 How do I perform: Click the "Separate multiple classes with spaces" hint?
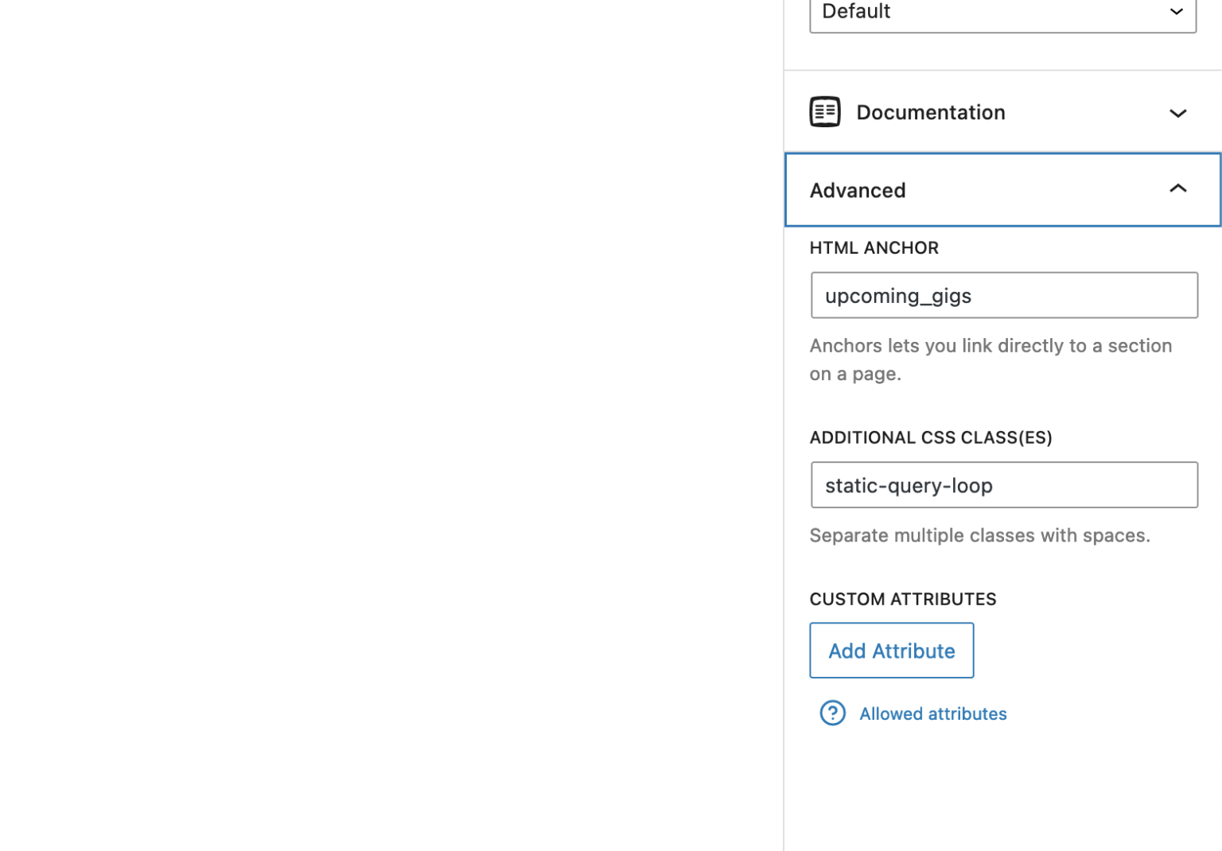click(x=979, y=535)
